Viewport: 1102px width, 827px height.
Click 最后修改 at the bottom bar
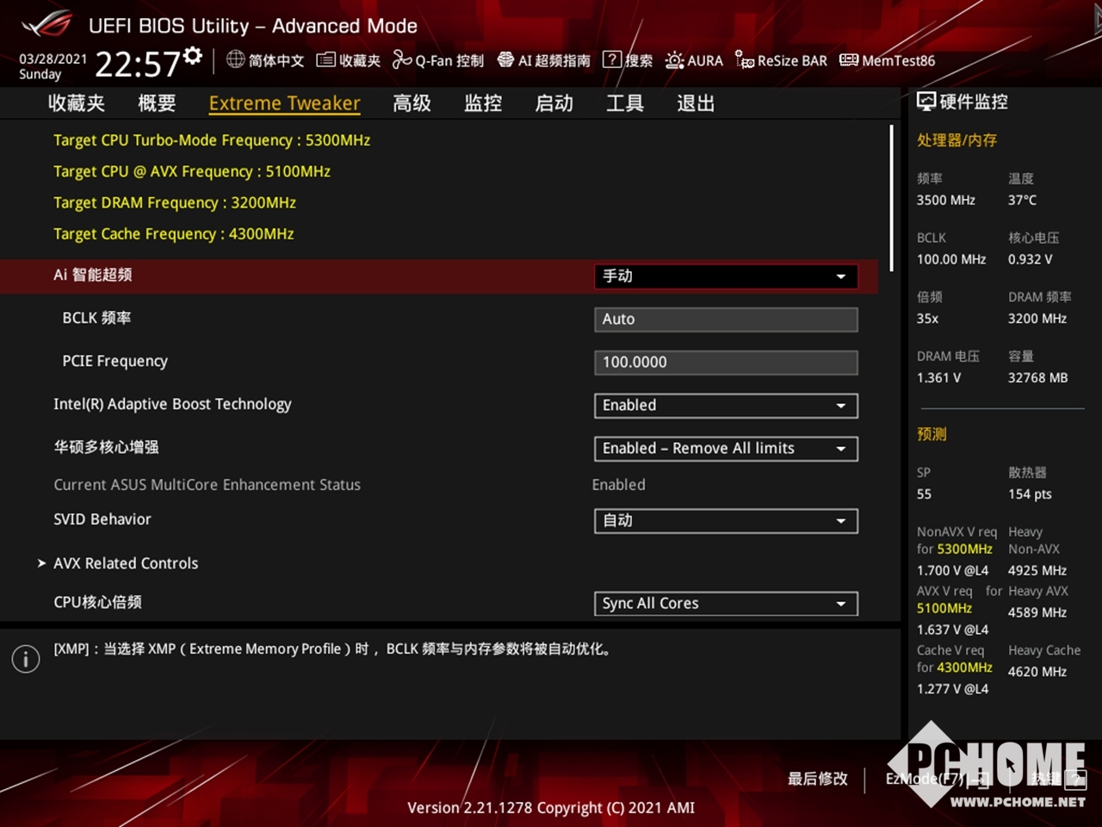[x=817, y=779]
